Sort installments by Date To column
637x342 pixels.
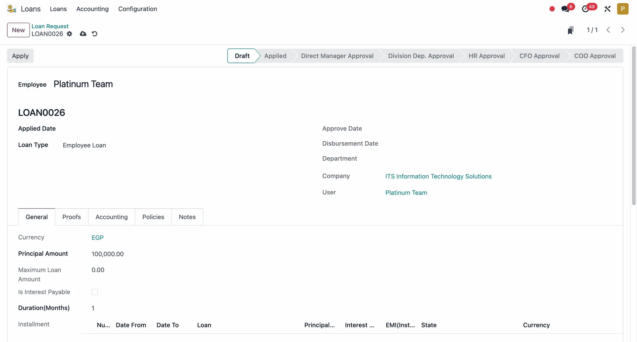coord(168,325)
